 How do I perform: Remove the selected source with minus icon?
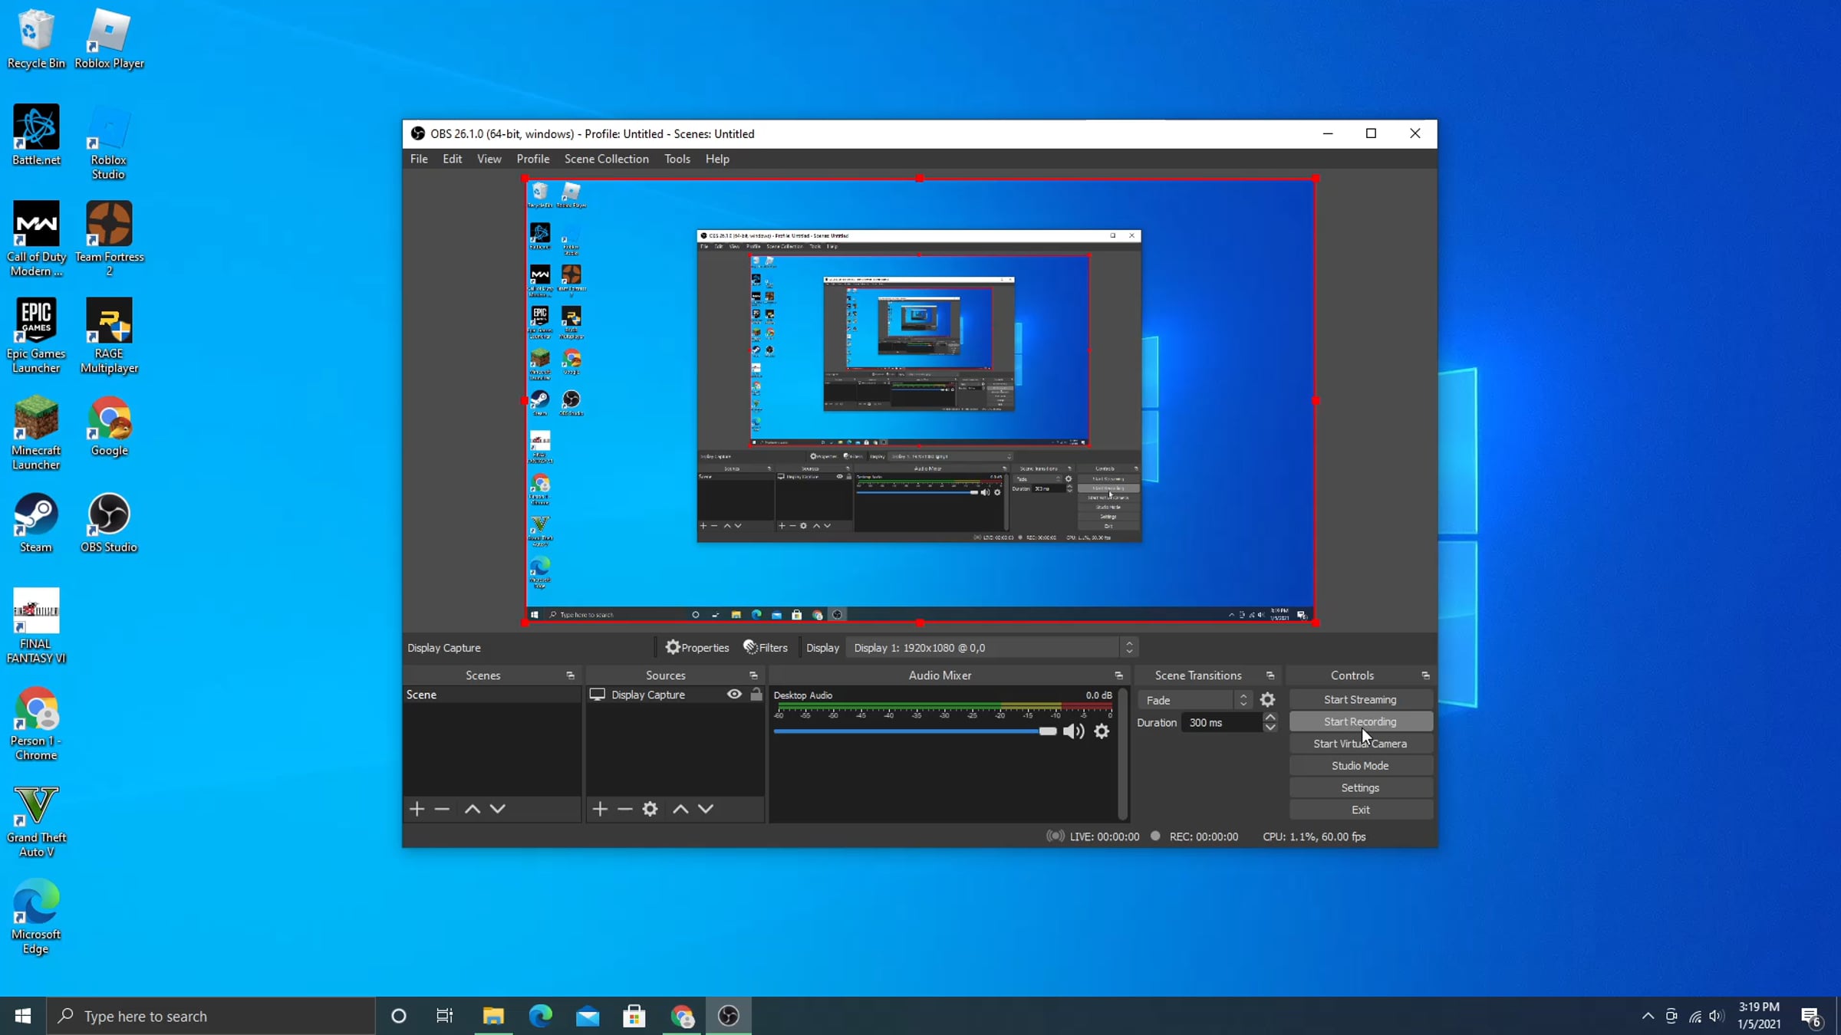pyautogui.click(x=625, y=809)
